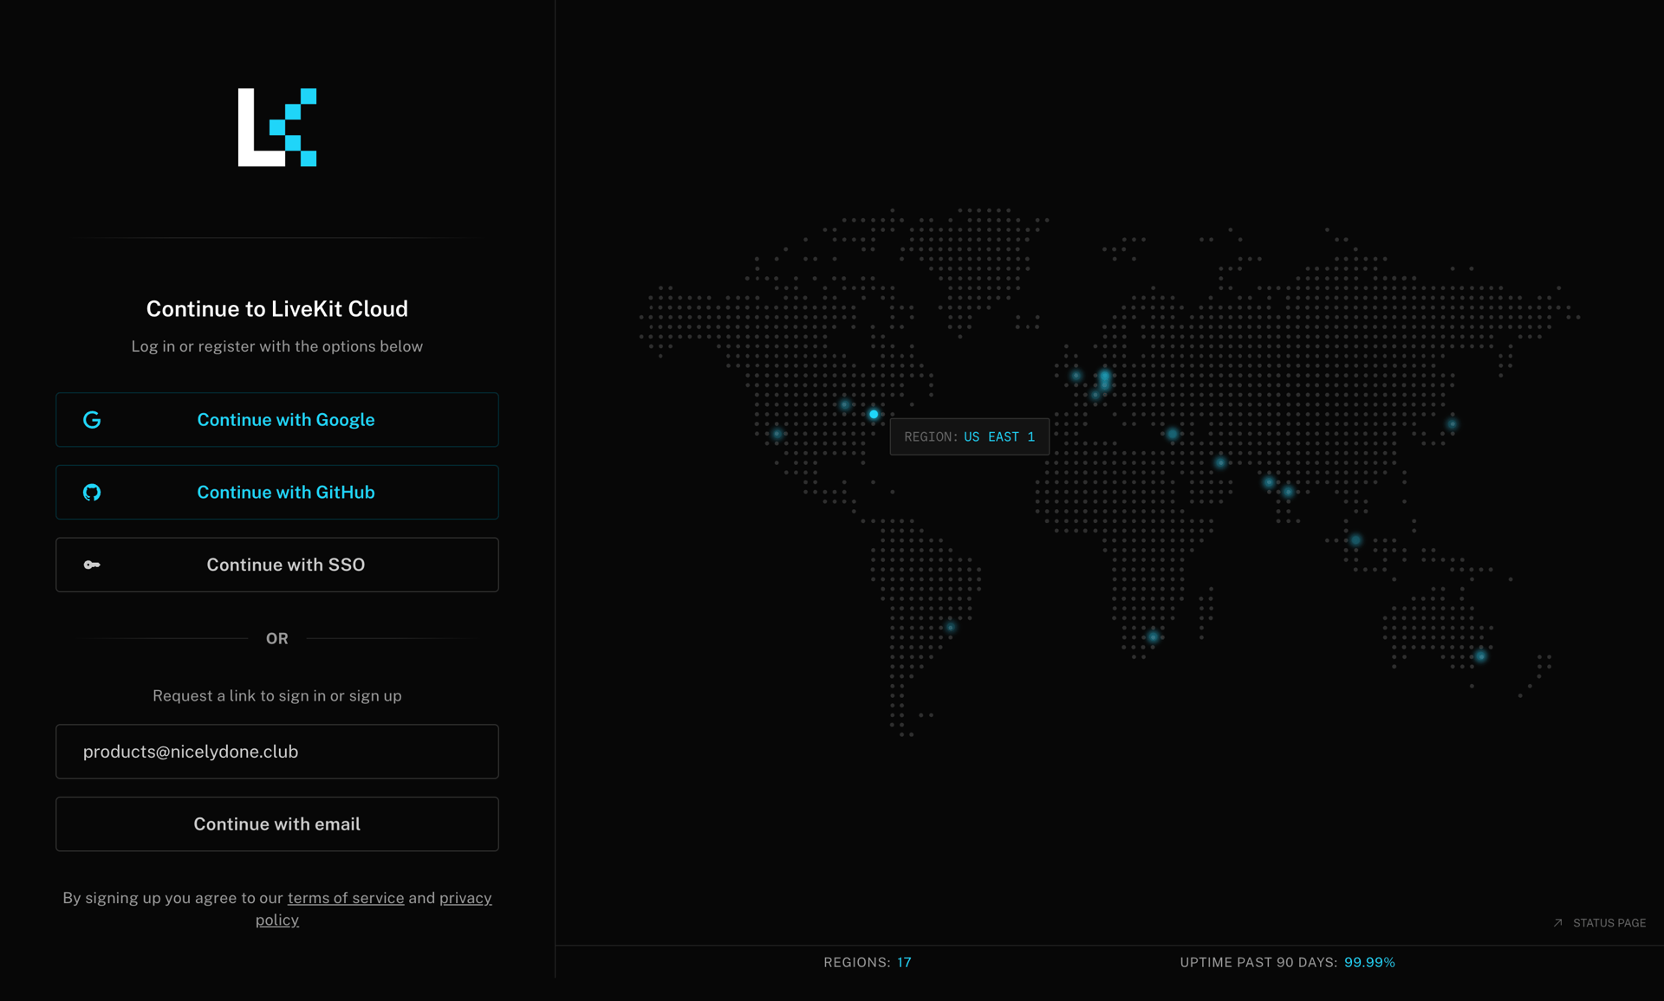Click the Continue with SSO button
Screen dimensions: 1664x1001
(276, 565)
